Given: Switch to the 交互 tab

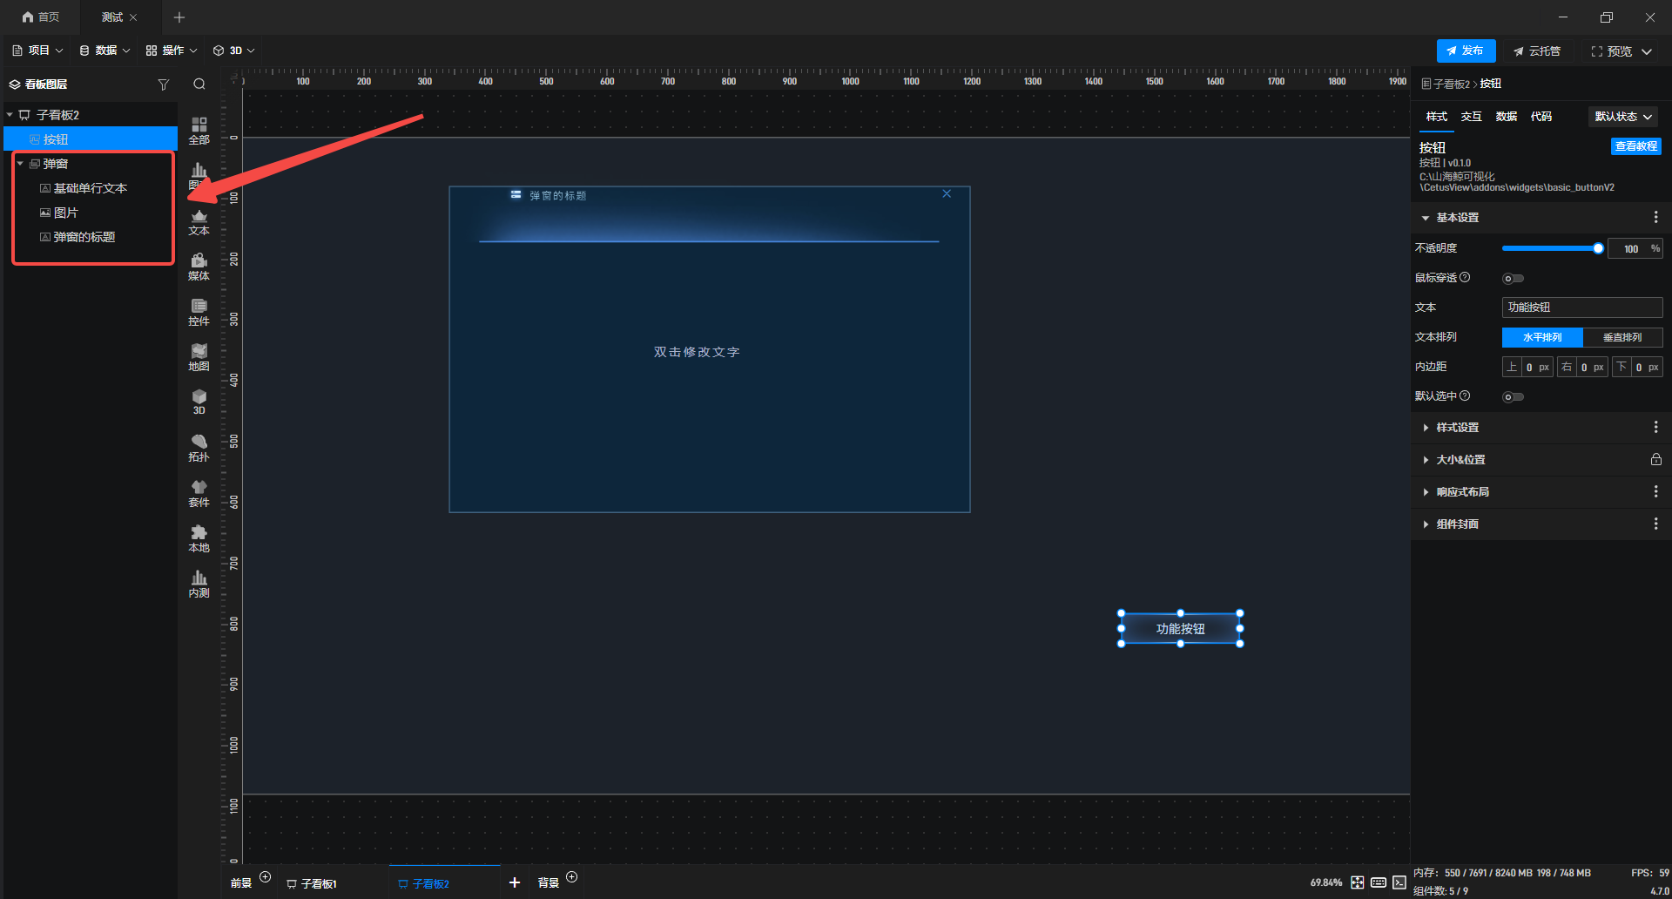Looking at the screenshot, I should (1471, 117).
